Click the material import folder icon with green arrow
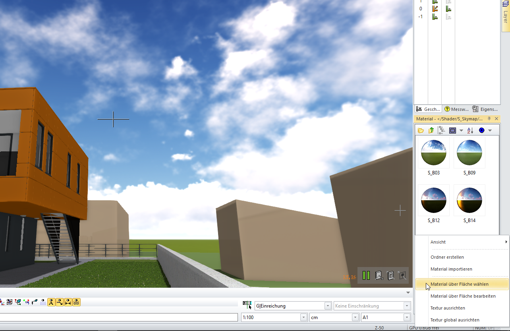 (431, 130)
